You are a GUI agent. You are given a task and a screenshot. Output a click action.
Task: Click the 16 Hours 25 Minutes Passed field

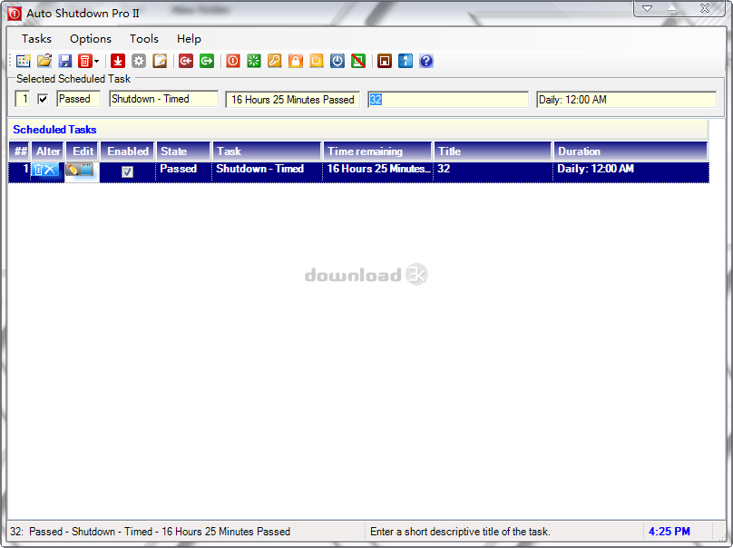tap(293, 100)
